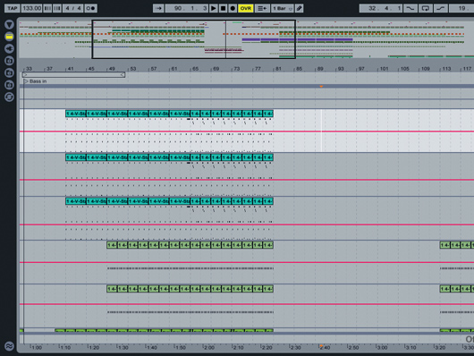
Task: Collapse the browser with the triangle icon
Action: (9, 24)
